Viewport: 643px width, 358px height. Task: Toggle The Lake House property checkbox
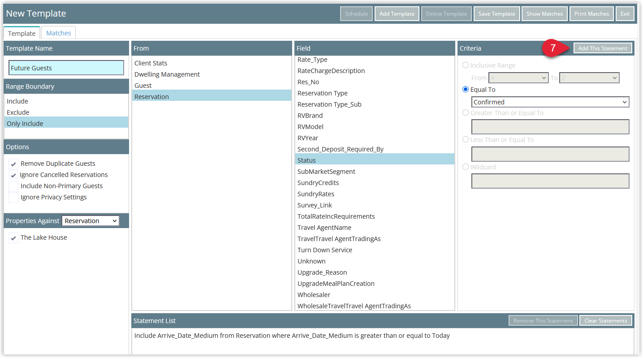(13, 238)
